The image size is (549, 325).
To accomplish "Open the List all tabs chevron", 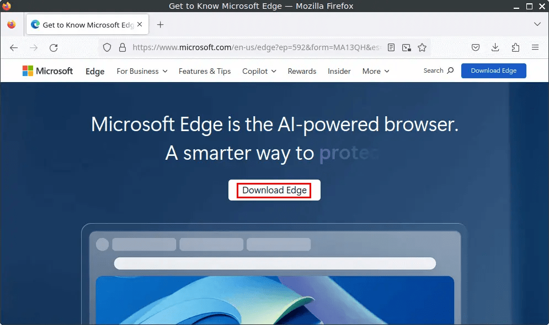I will click(537, 24).
